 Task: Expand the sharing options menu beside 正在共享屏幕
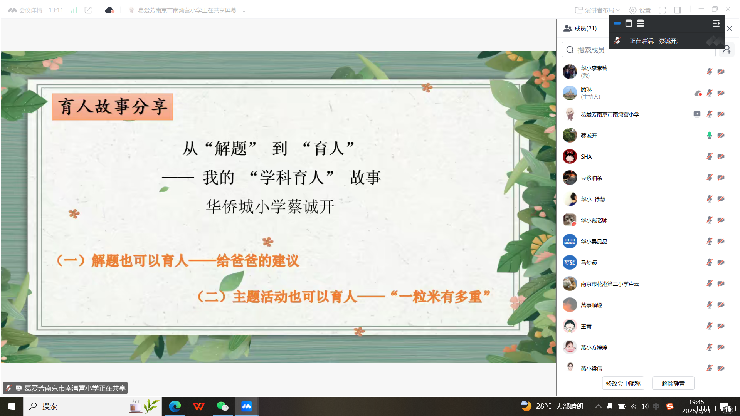[x=242, y=10]
